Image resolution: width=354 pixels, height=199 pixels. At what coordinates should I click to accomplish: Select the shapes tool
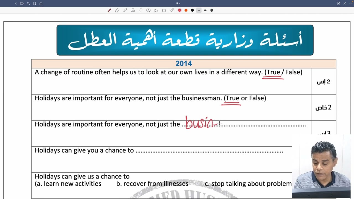[133, 10]
